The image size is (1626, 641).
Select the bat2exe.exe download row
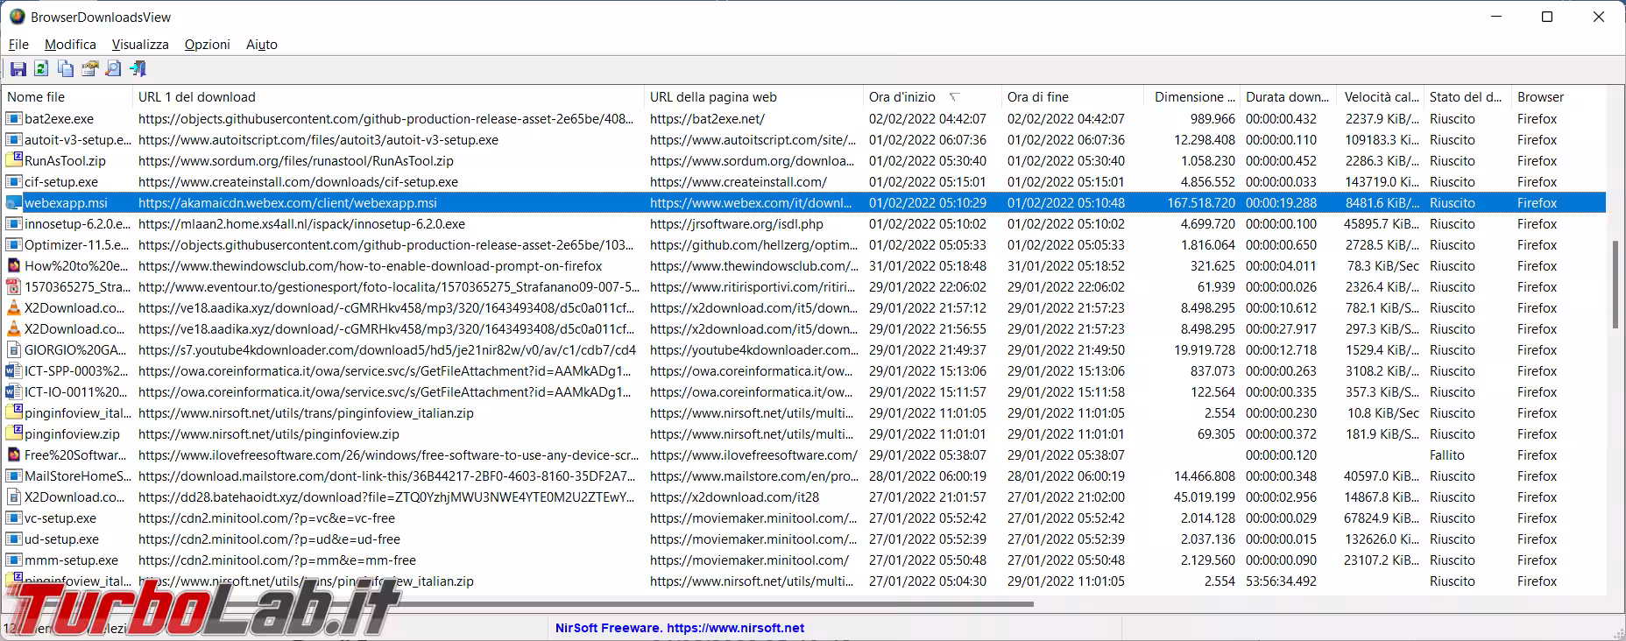(x=60, y=119)
